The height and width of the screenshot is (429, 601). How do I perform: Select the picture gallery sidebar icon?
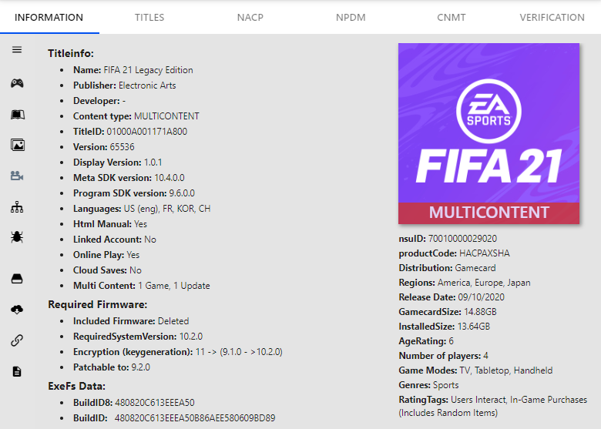pos(17,145)
